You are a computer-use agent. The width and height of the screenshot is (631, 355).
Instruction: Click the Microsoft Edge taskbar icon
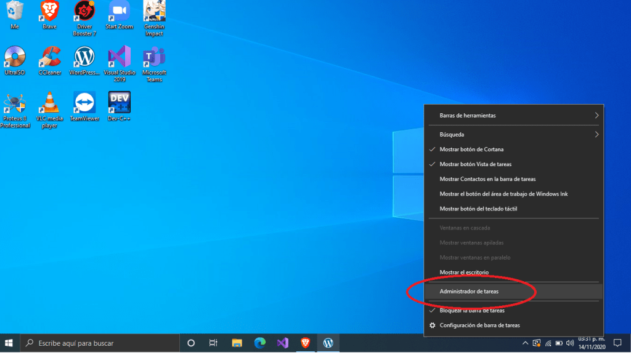pos(259,343)
